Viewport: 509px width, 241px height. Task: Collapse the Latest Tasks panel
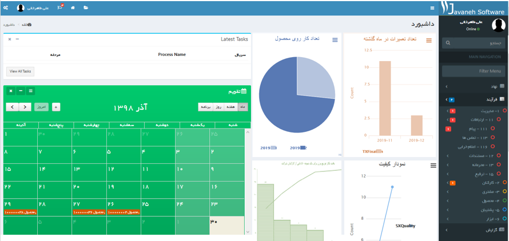pos(17,39)
